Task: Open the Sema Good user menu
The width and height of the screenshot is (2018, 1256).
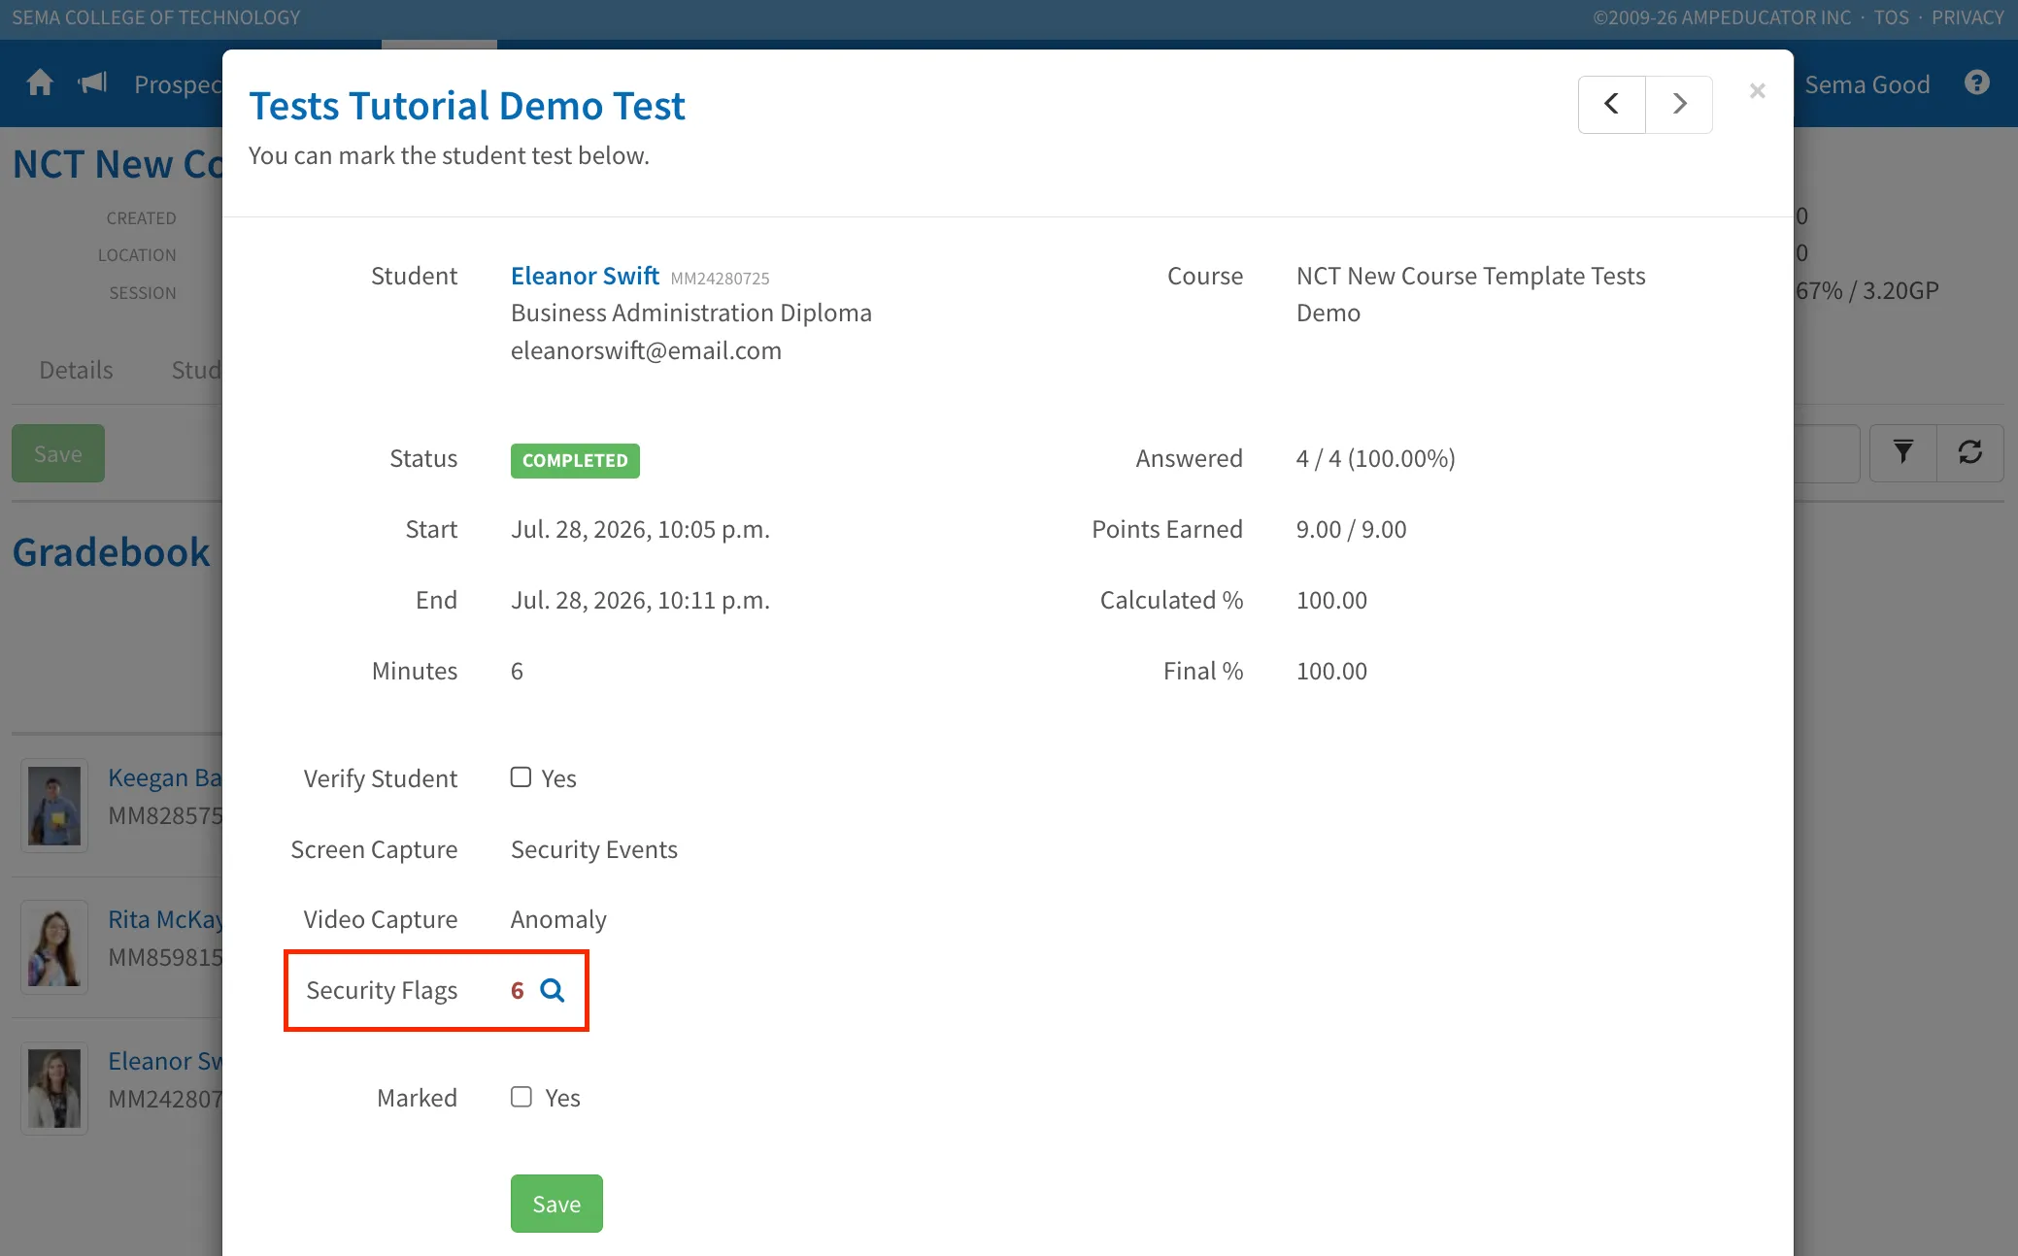Action: pyautogui.click(x=1867, y=84)
